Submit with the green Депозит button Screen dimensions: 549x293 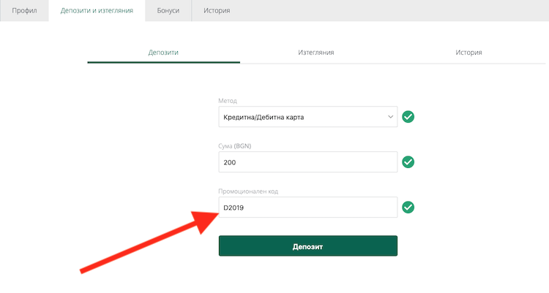307,246
